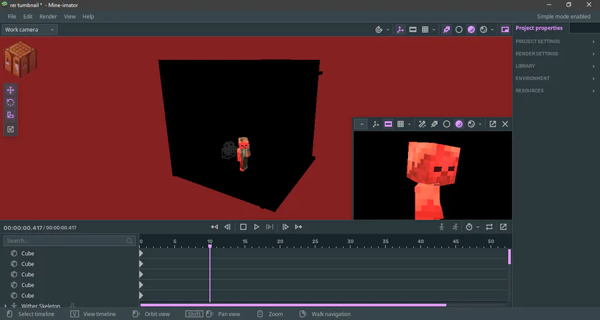Open the Render menu
Viewport: 600px width, 320px height.
pos(48,17)
